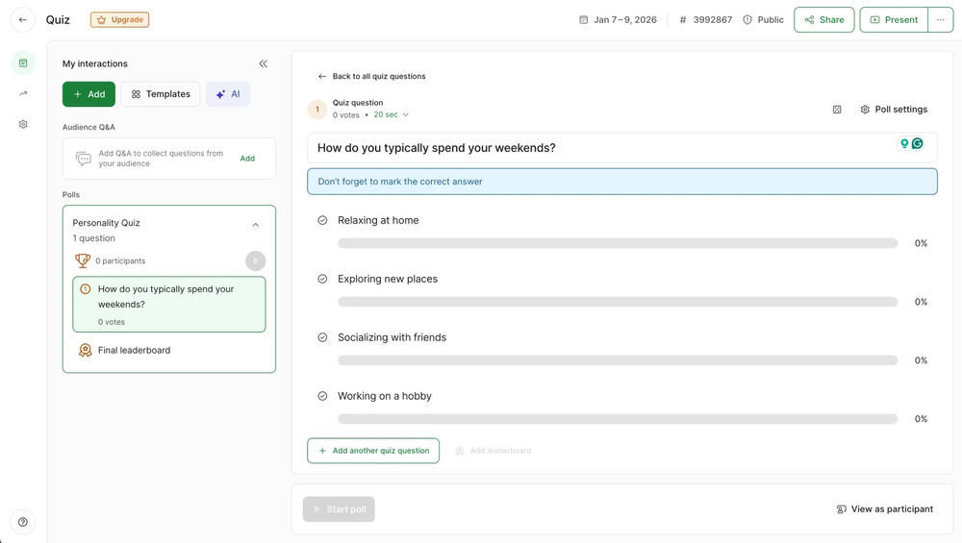Viewport: 962px width, 543px height.
Task: Mark Relaxing at home as correct answer
Action: [322, 220]
